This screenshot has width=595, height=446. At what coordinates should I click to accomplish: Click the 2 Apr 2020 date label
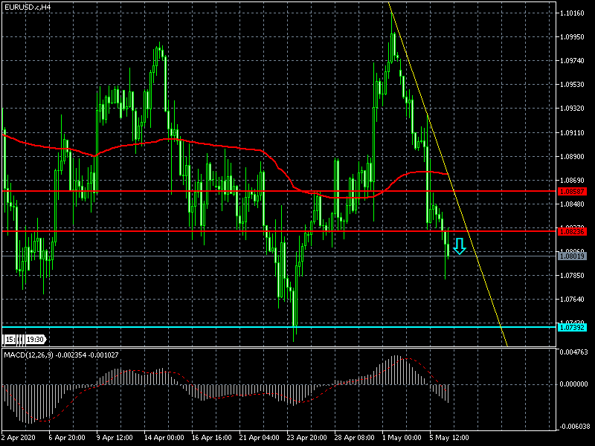click(20, 437)
